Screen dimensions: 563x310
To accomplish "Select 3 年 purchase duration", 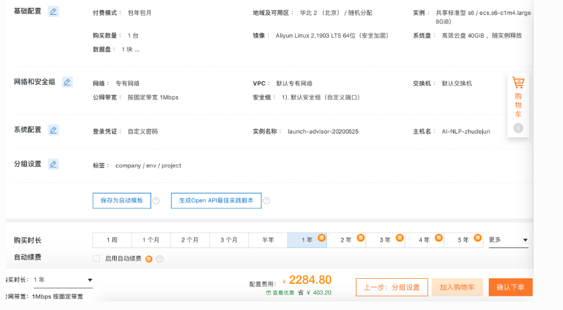I will click(385, 240).
